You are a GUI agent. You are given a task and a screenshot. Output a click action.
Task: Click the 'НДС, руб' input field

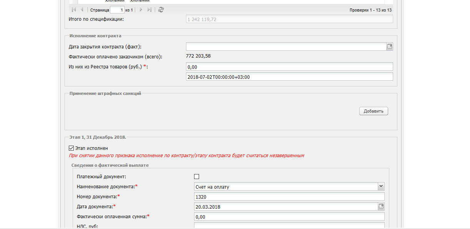point(289,226)
